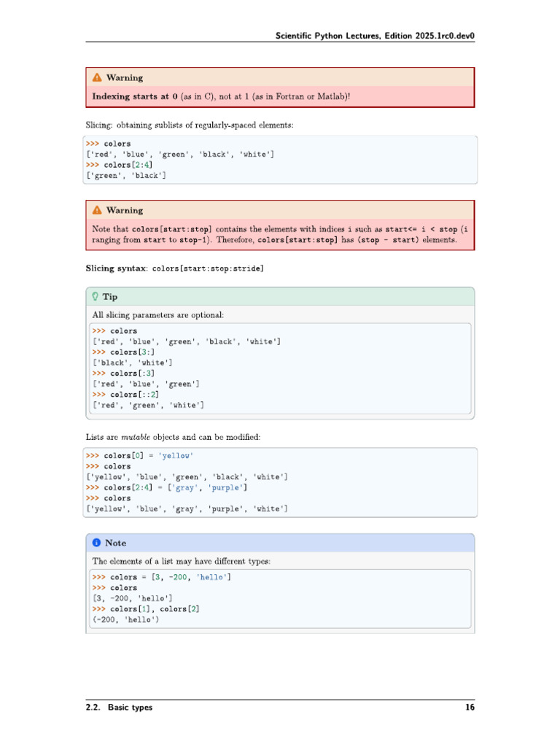Click the warning icon beside "Indexing starts at 0" box
The width and height of the screenshot is (560, 747).
[x=97, y=77]
